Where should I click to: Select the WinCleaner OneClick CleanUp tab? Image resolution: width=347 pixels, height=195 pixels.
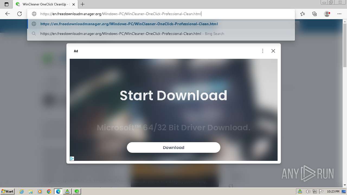[45, 4]
